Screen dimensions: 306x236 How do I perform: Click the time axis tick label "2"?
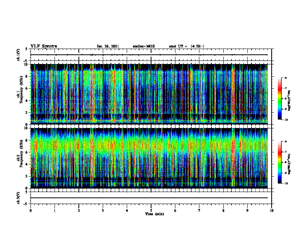point(79,211)
